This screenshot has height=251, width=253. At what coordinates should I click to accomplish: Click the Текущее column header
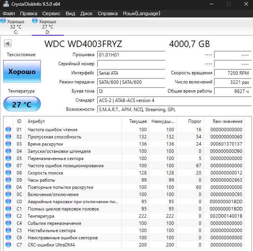point(135,121)
